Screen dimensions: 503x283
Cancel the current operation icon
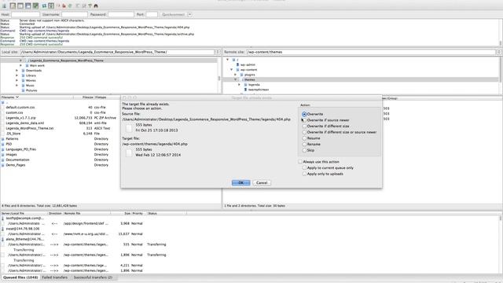57,6
